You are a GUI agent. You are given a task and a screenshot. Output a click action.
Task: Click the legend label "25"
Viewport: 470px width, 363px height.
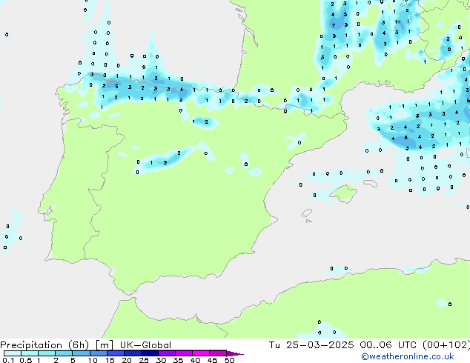coord(144,360)
